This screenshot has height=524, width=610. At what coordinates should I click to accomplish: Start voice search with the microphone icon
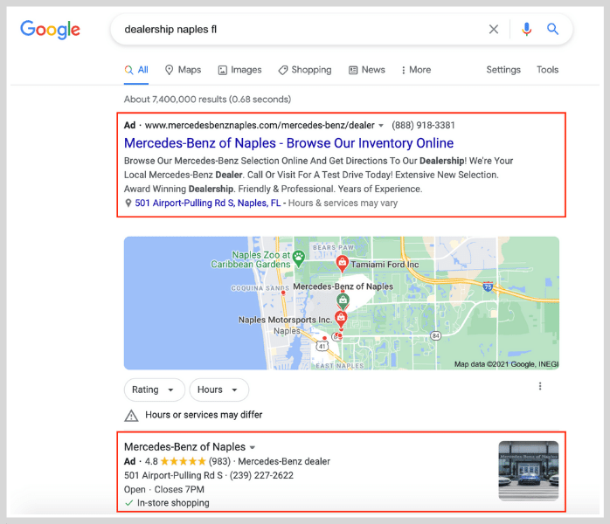click(x=526, y=29)
